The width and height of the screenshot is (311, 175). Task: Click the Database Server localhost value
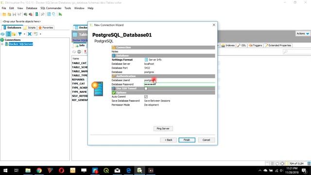tap(149, 64)
